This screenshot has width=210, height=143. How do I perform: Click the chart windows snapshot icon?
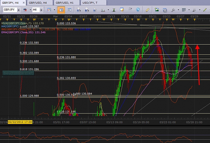tap(165, 10)
